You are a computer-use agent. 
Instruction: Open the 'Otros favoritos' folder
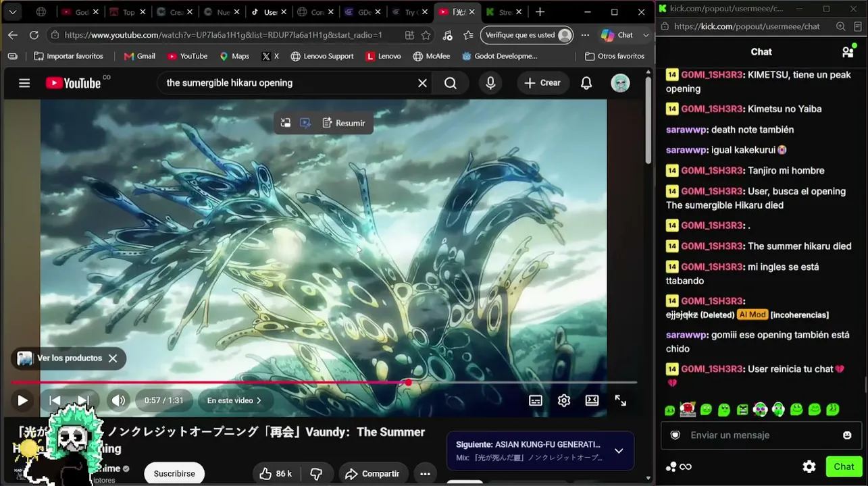pos(615,56)
